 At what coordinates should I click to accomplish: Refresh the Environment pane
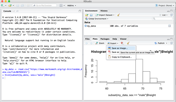[172, 15]
